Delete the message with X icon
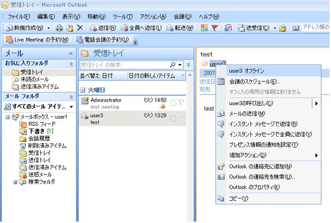This screenshot has width=331, height=223. (x=80, y=27)
